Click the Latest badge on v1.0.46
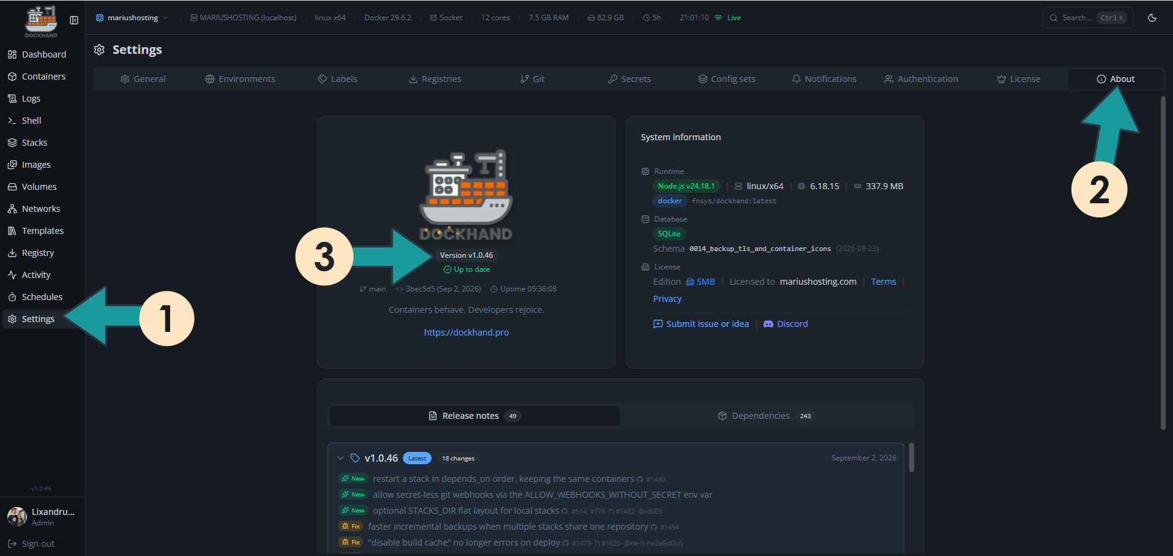 [x=417, y=458]
